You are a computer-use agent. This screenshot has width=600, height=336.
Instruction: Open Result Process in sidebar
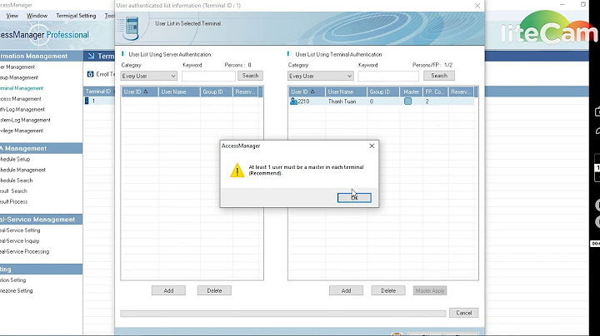coord(14,202)
